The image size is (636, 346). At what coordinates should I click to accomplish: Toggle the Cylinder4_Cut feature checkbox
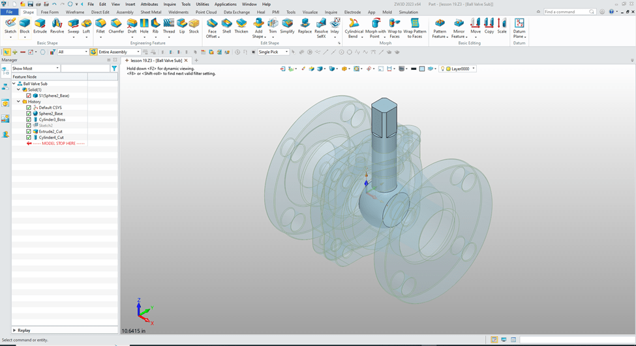point(29,137)
